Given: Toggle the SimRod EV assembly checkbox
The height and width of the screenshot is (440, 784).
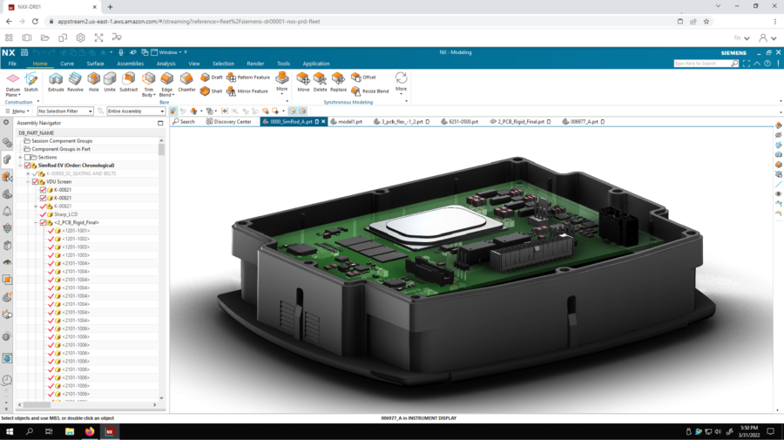Looking at the screenshot, I should (x=28, y=165).
